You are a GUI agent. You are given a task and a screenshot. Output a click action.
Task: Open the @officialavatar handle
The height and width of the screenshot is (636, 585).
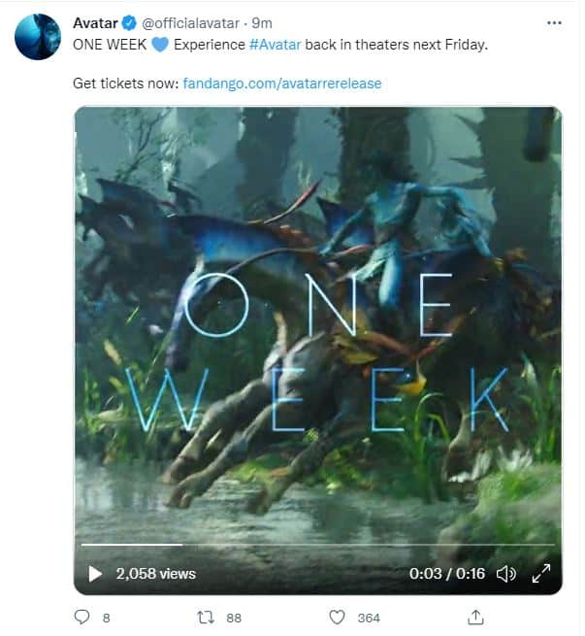[x=190, y=23]
